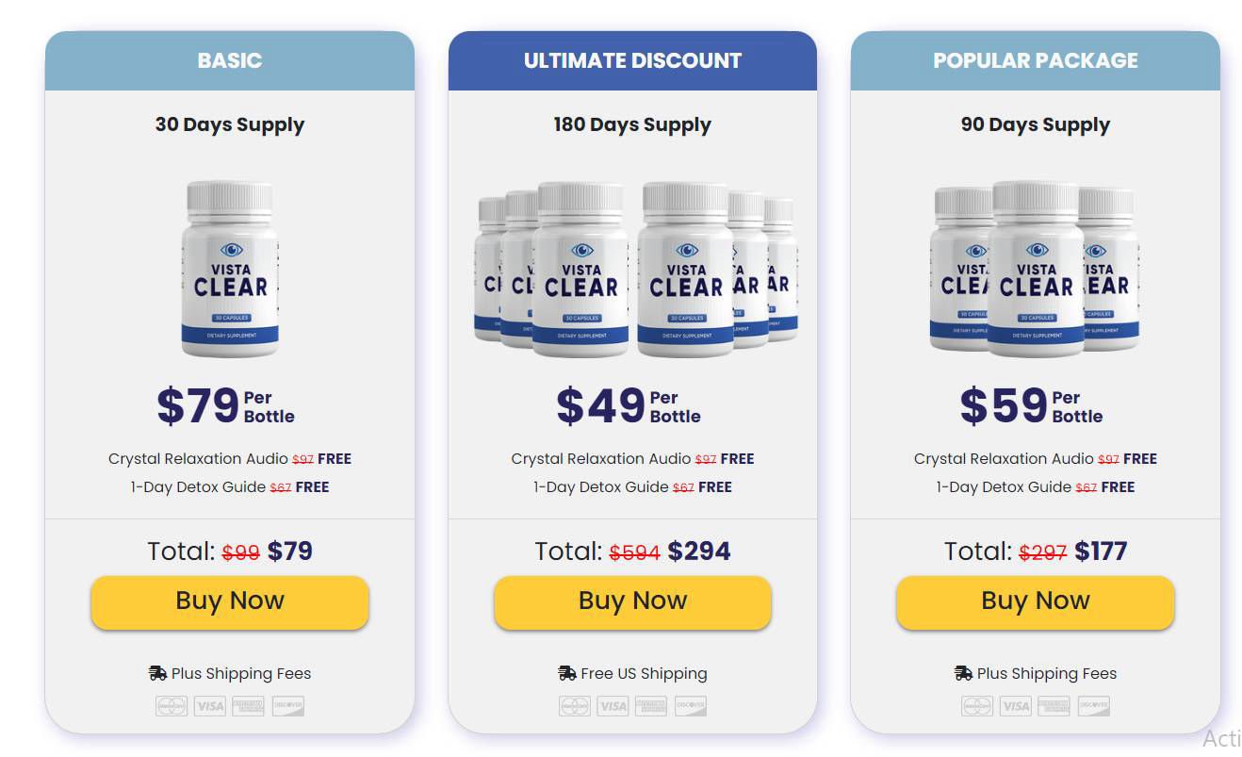Click the shipping truck icon under Basic package

click(x=157, y=673)
